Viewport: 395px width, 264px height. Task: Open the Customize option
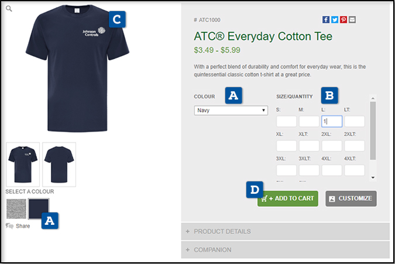(351, 198)
